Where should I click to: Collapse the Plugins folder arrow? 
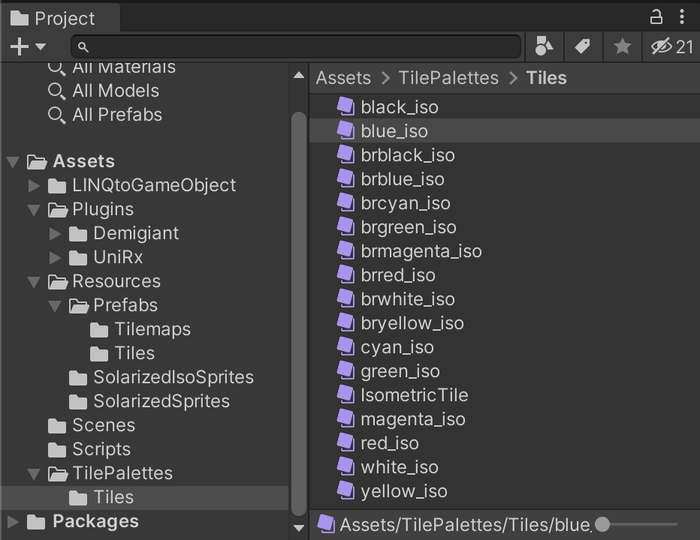[34, 209]
